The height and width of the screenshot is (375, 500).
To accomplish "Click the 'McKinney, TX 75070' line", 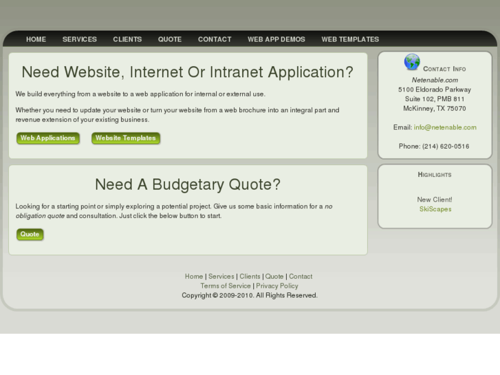I will click(x=435, y=109).
